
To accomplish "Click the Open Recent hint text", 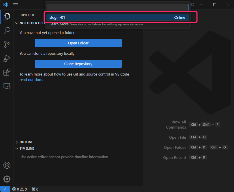I will pos(175,157).
